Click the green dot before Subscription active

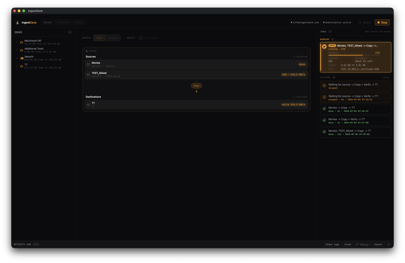click(324, 22)
